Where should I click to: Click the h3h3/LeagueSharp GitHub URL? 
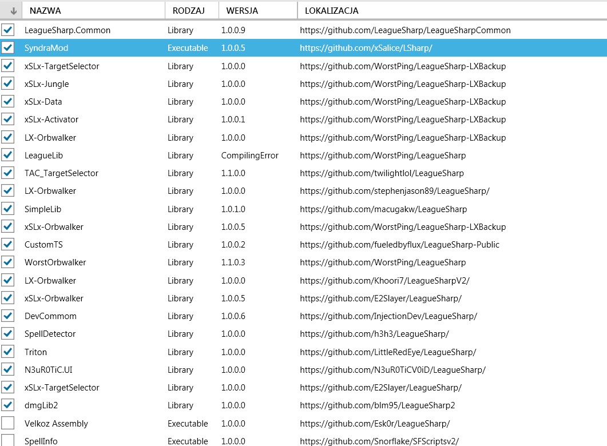pos(374,334)
